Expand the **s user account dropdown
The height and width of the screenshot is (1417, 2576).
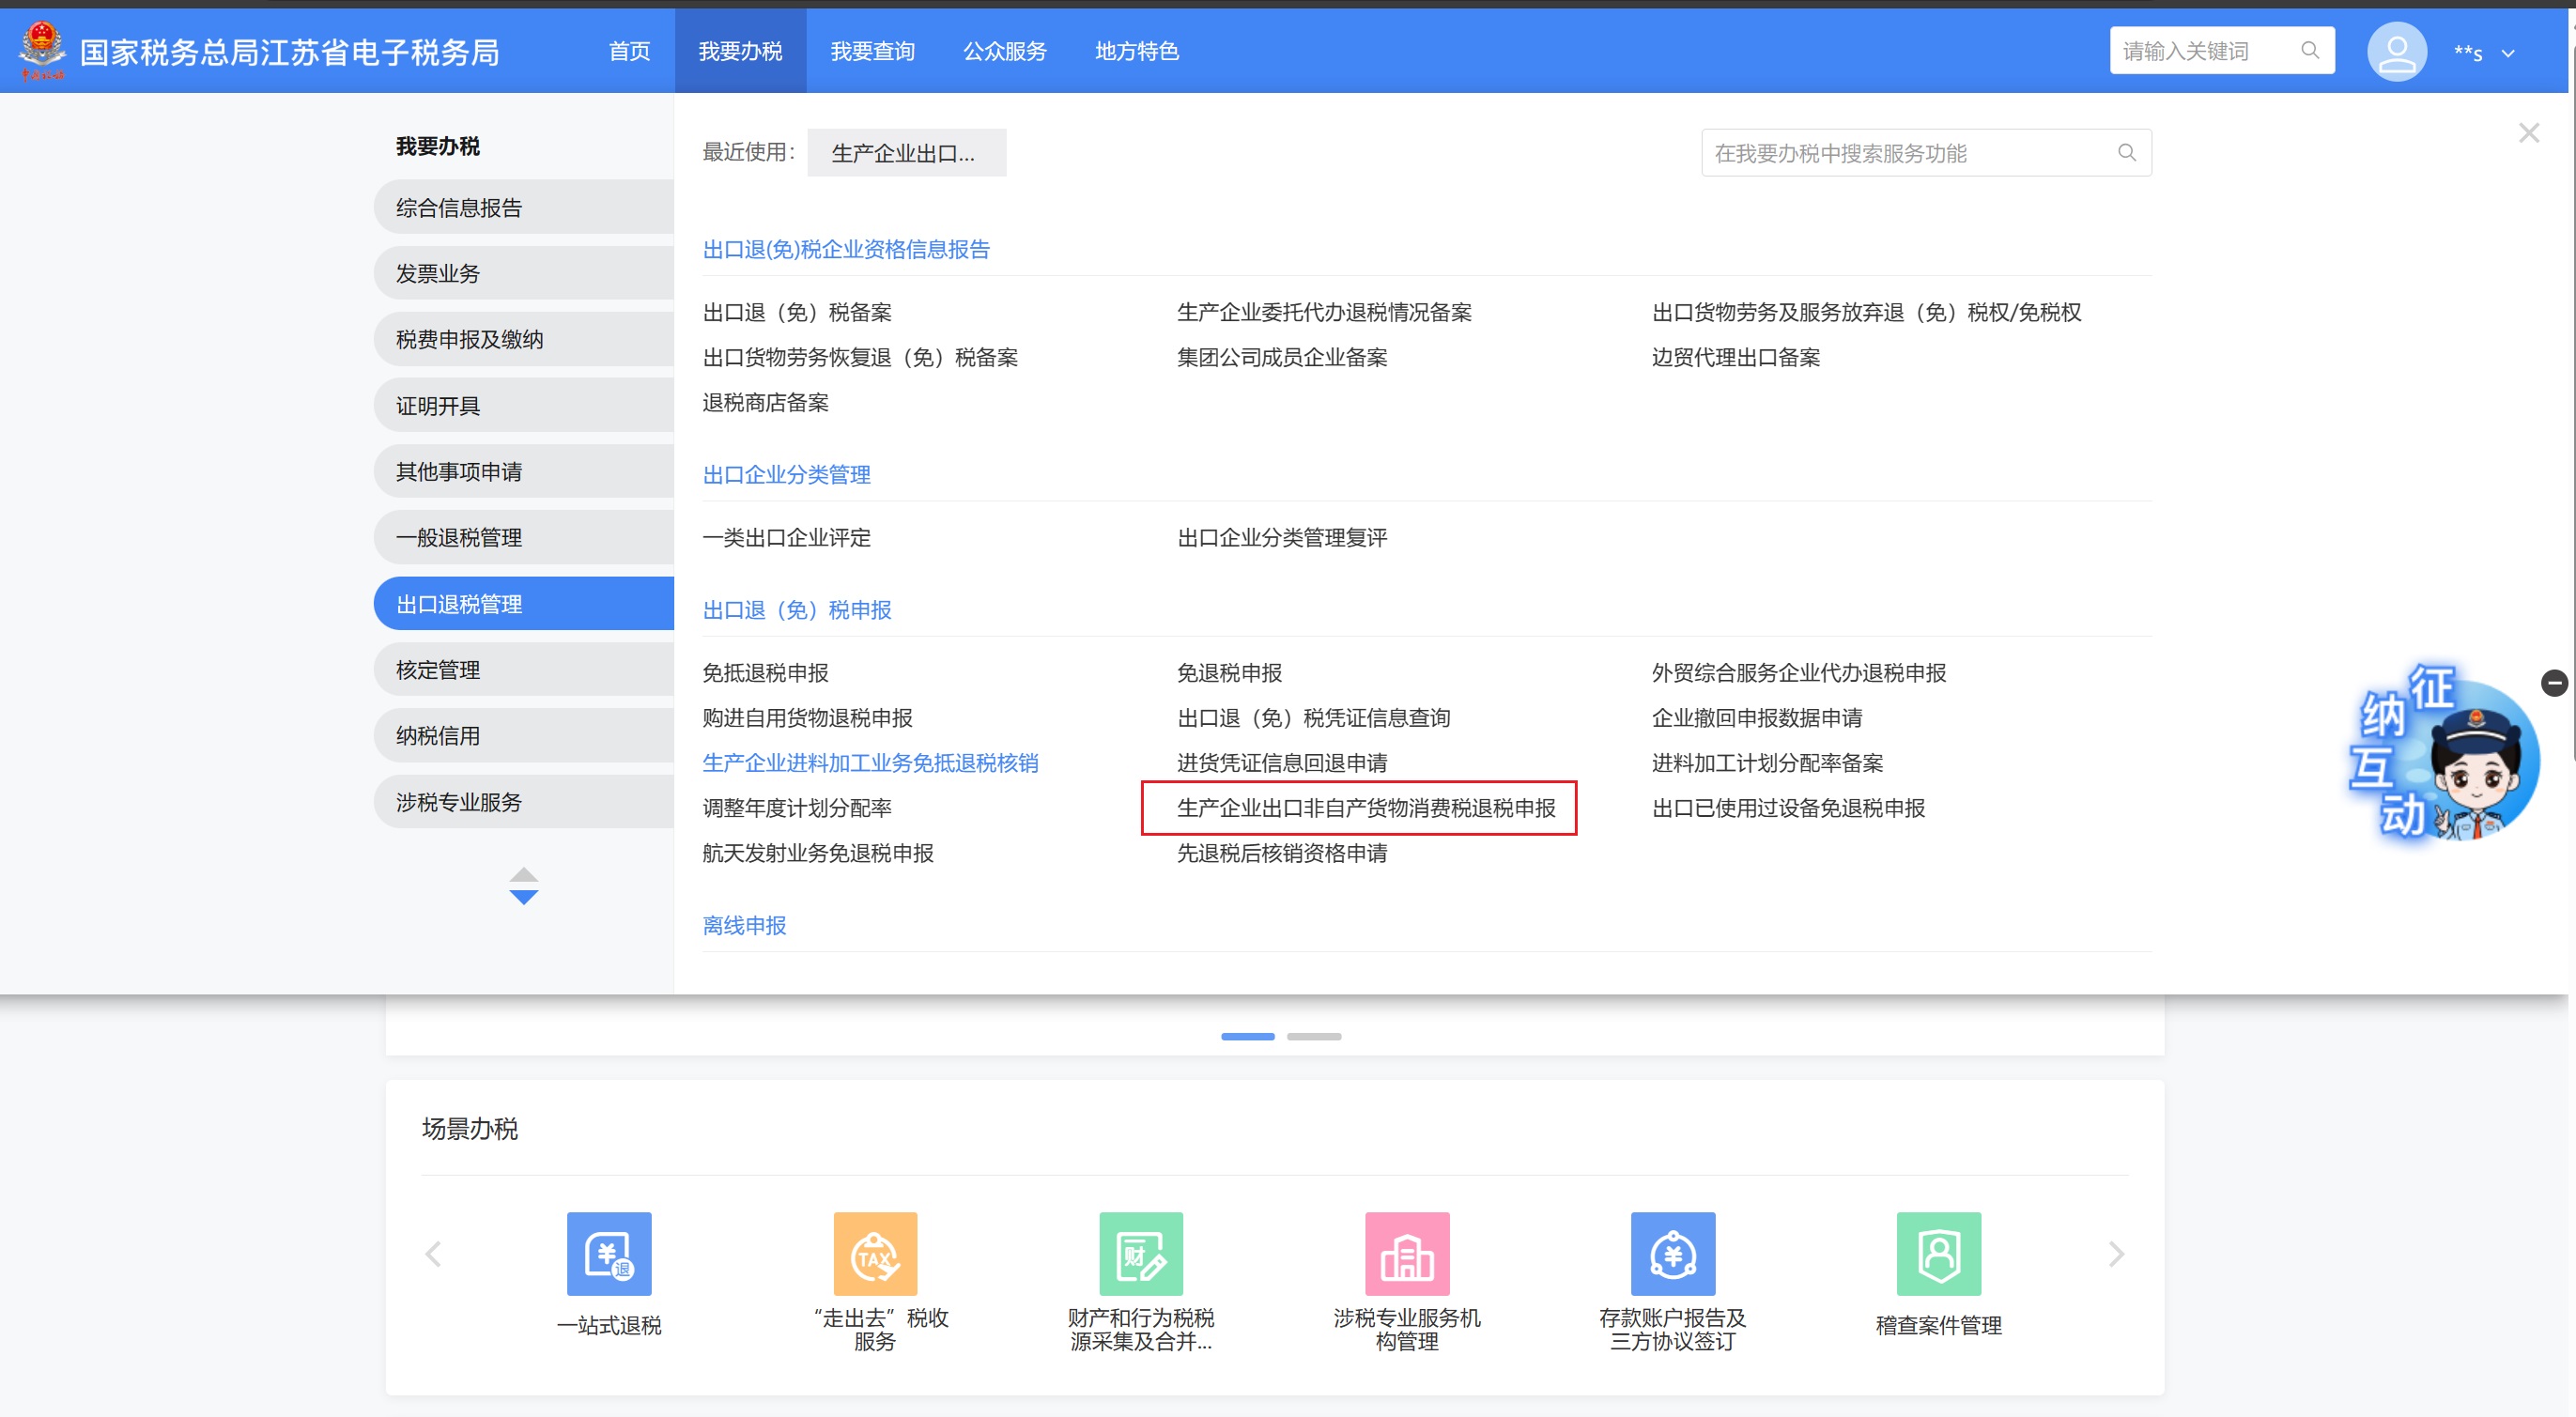click(x=2508, y=54)
